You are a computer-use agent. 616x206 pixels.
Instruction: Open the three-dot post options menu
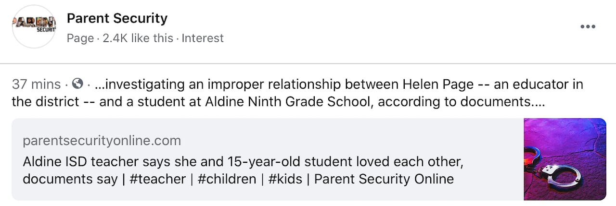588,26
